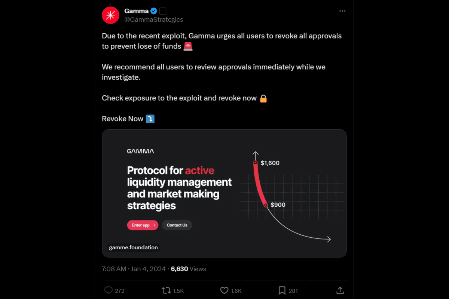Bookmark the tweet using the bookmark icon
Screen dimensions: 449x299
coord(282,290)
